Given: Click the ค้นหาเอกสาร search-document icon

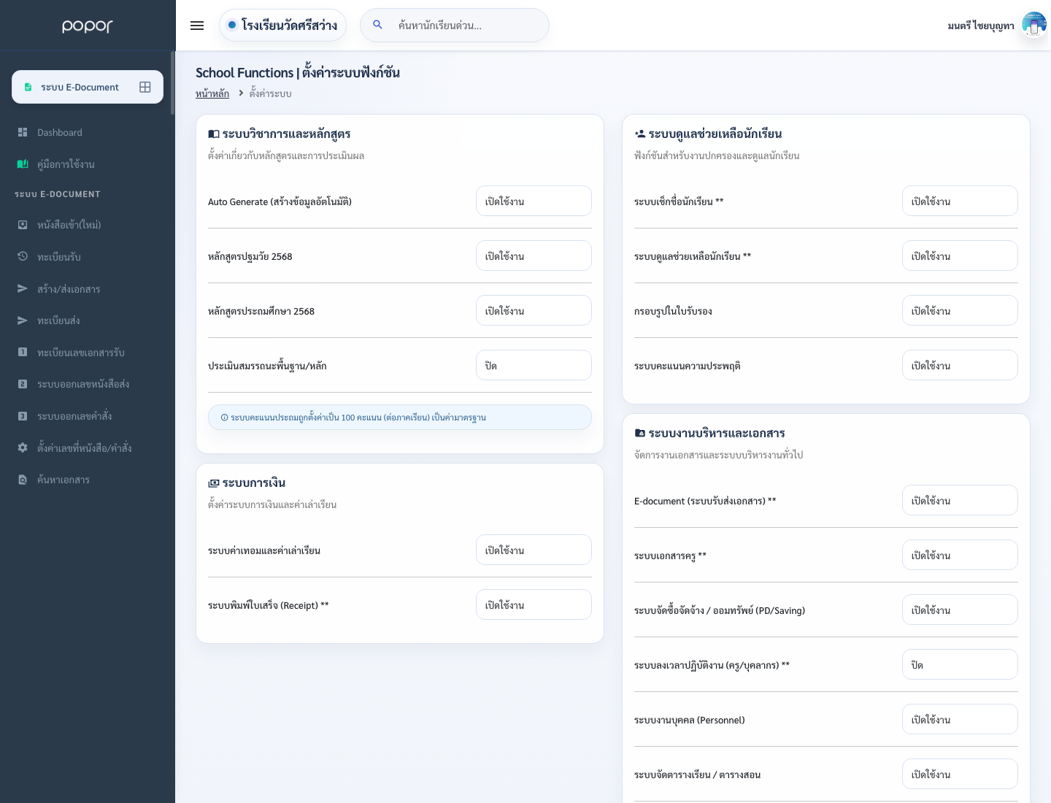Looking at the screenshot, I should point(23,480).
